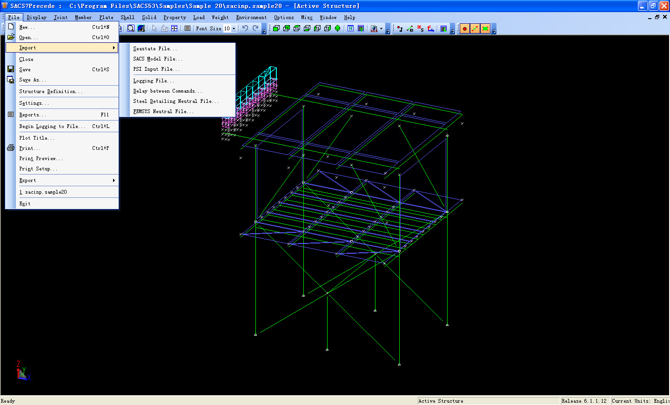Click the blue table icon with green bar

point(443,28)
